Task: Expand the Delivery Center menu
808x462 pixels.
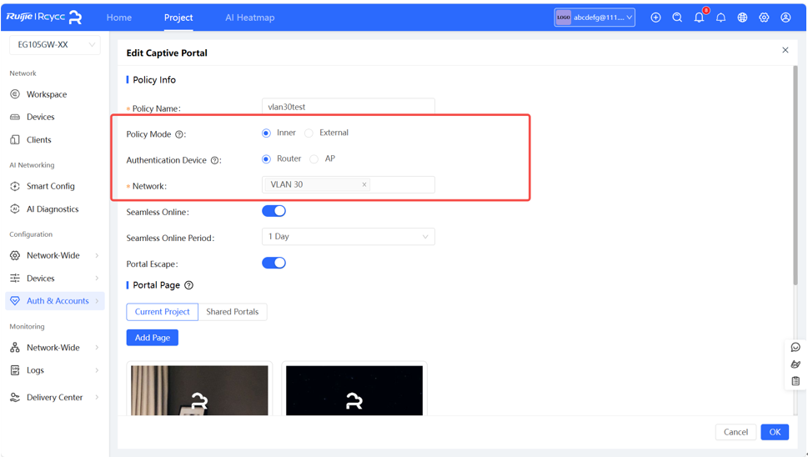Action: click(97, 397)
